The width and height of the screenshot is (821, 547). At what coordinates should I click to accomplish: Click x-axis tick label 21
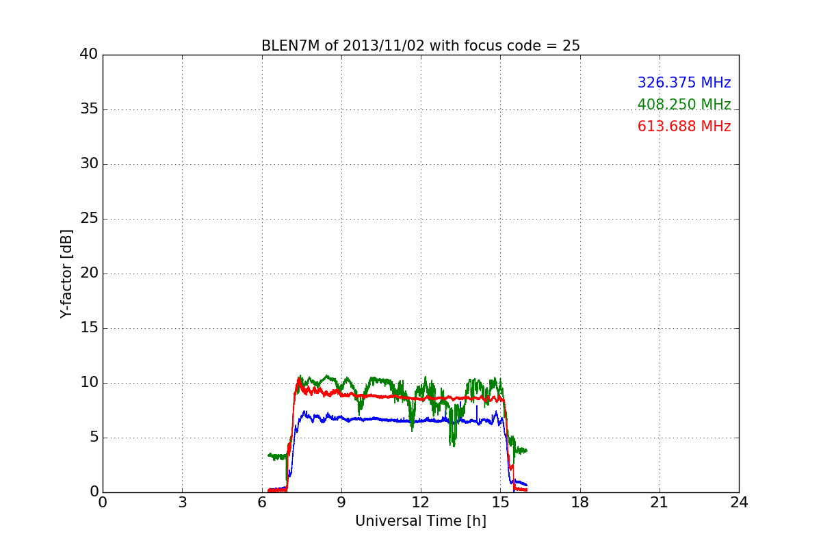660,503
